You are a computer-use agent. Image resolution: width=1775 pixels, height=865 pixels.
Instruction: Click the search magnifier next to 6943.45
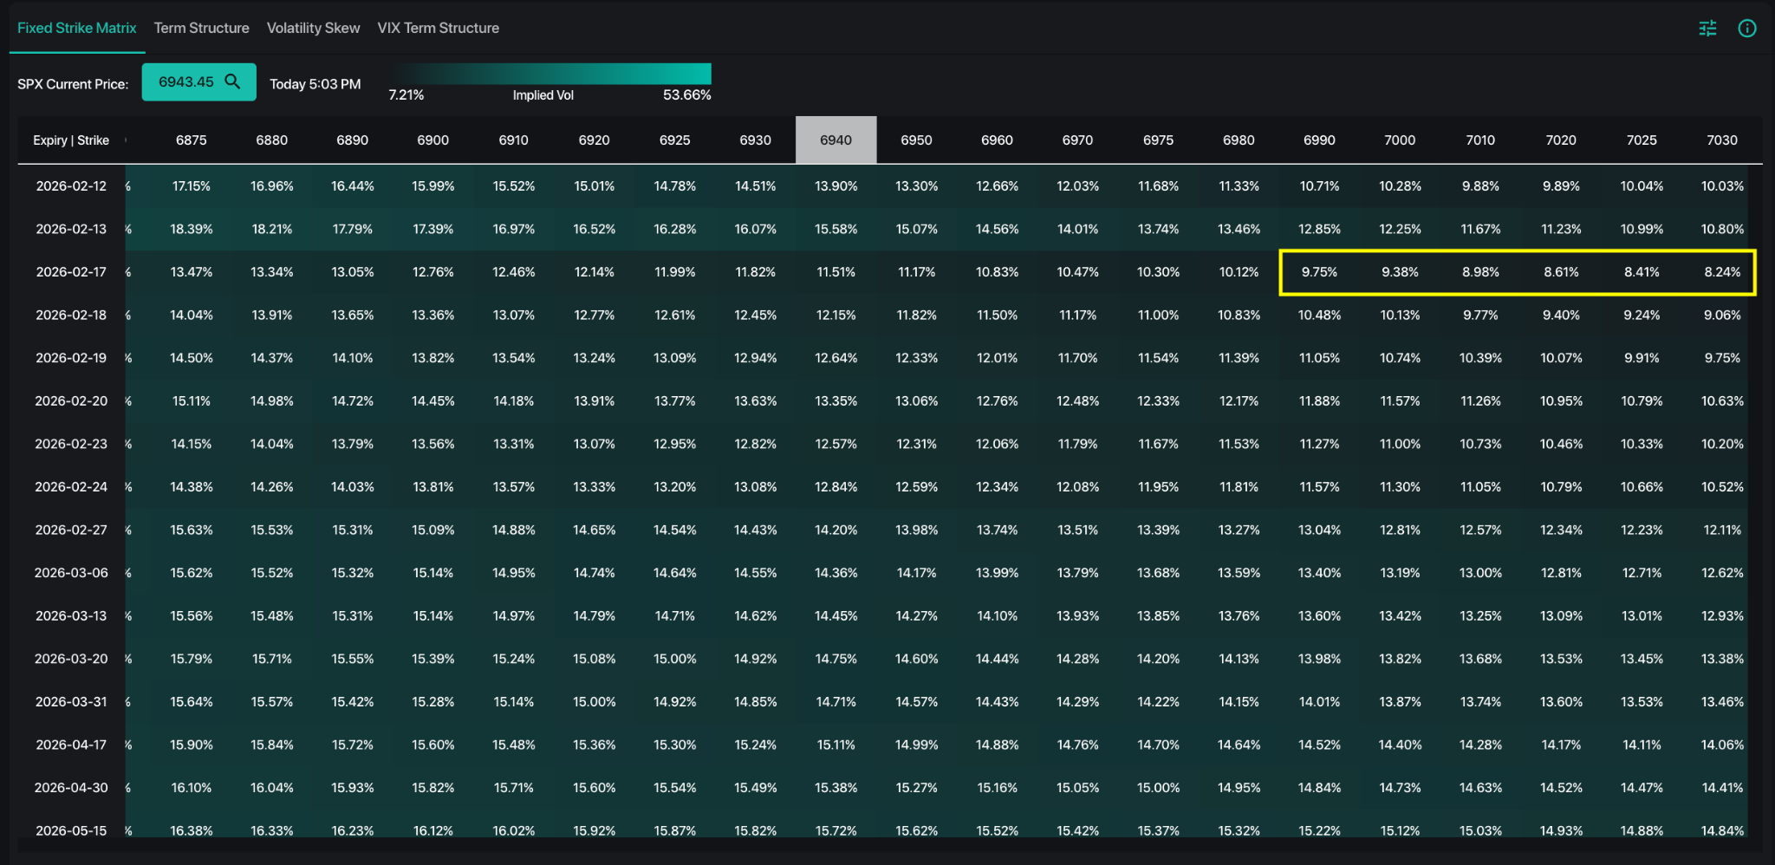click(x=232, y=81)
